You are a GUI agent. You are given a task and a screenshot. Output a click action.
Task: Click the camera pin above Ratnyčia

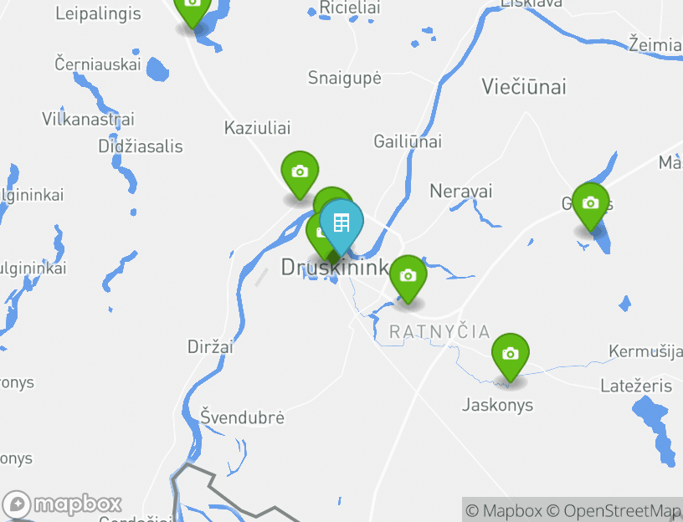tap(408, 279)
